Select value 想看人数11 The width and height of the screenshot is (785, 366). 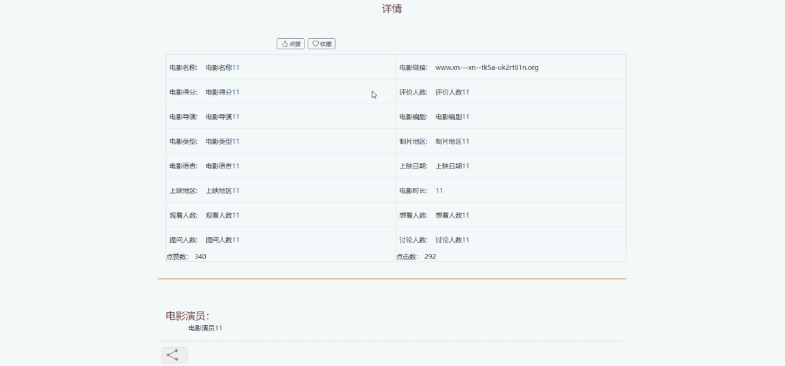(453, 215)
